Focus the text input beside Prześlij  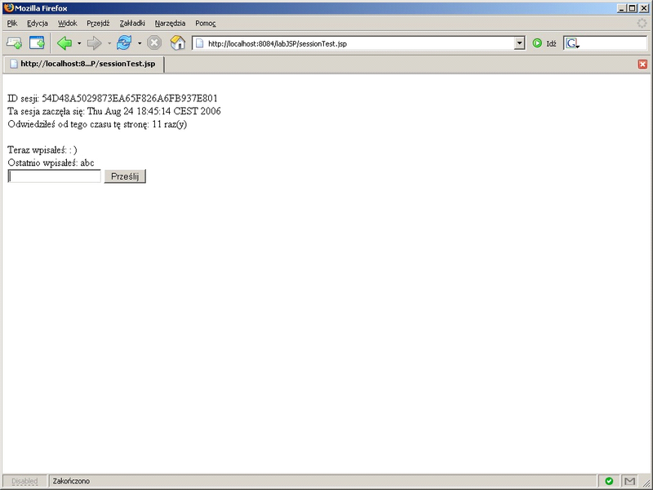pos(55,176)
